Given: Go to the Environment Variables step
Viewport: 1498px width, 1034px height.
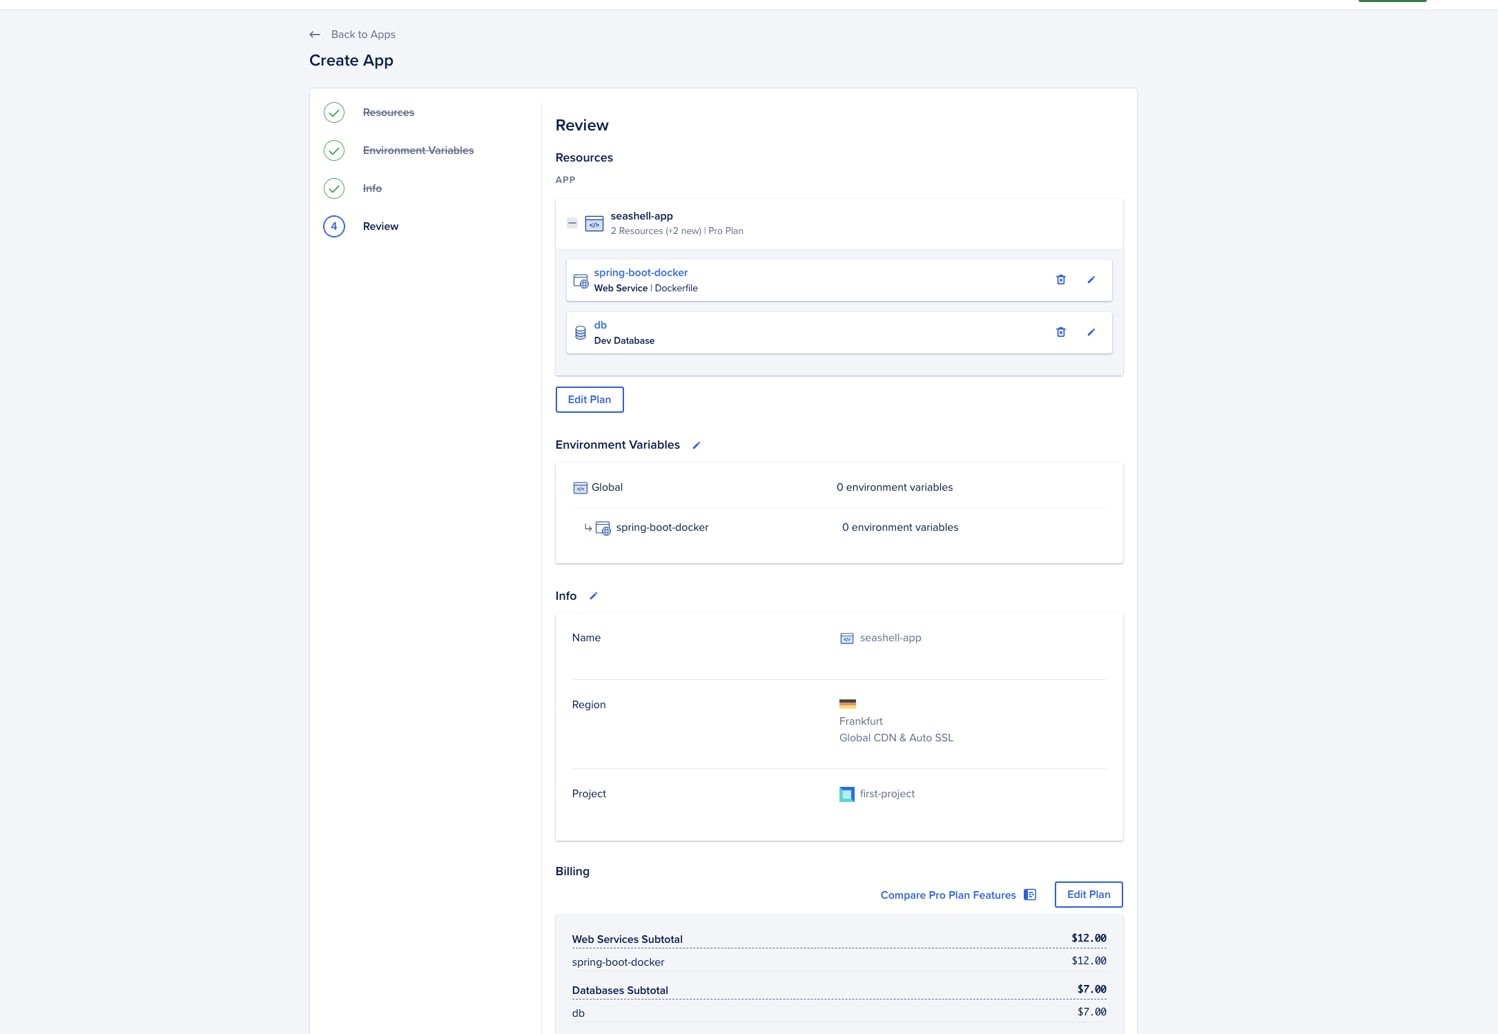Looking at the screenshot, I should coord(418,150).
